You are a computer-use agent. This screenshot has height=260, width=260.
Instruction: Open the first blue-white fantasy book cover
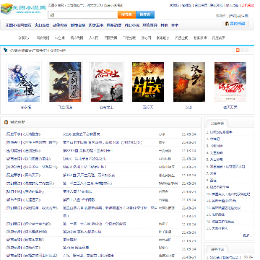[x=24, y=82]
